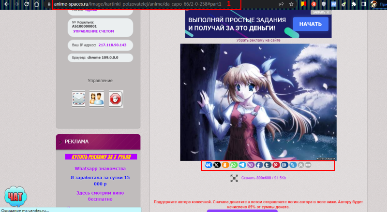The width and height of the screenshot is (387, 212).
Task: Click the Odnoklassniki share icon
Action: 225,165
